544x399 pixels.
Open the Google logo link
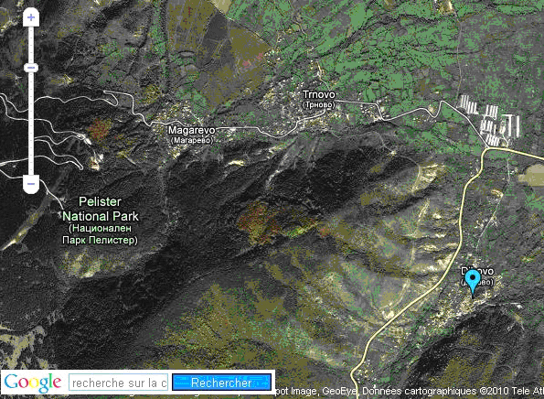click(33, 383)
